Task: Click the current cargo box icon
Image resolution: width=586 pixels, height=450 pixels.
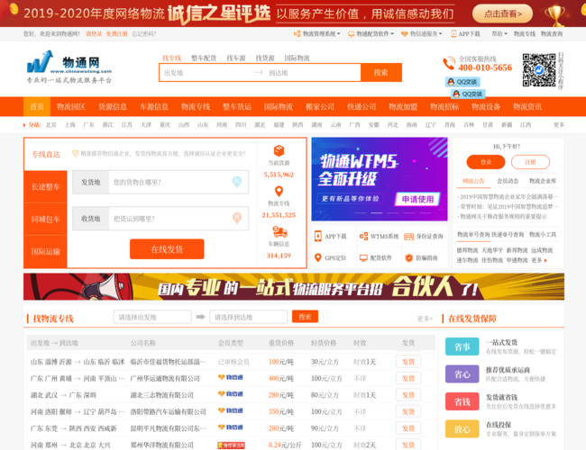Action: (x=279, y=150)
